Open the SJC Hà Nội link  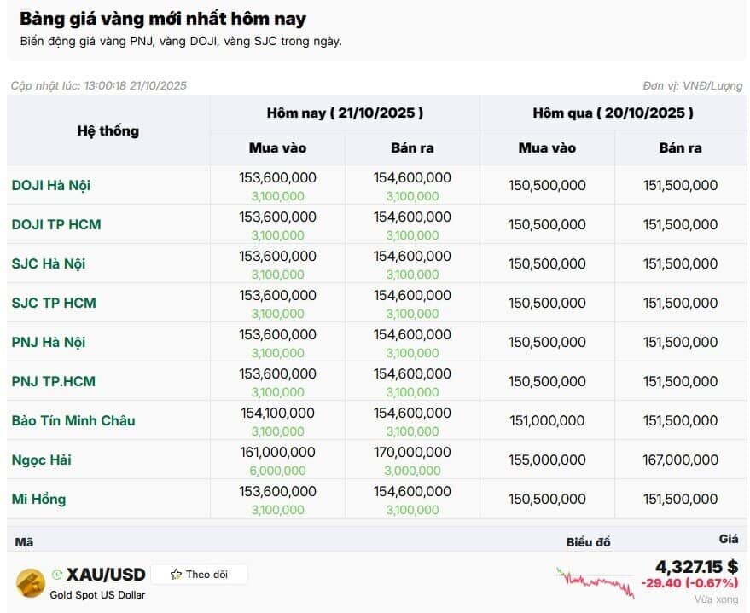(49, 263)
